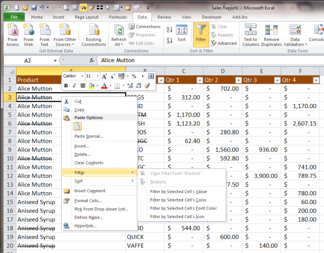The width and height of the screenshot is (324, 253).
Task: Click the font color red A button
Action: pyautogui.click(x=104, y=86)
